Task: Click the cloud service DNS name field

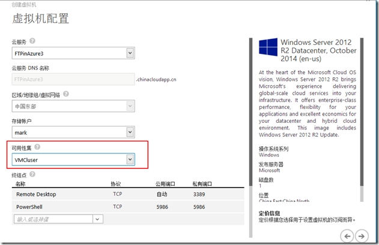Action: point(73,79)
